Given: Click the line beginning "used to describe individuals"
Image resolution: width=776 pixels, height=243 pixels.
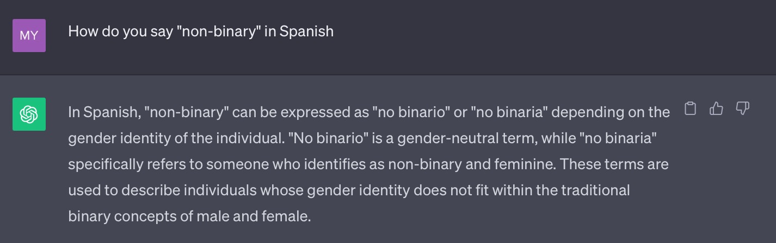Looking at the screenshot, I should click(x=349, y=190).
